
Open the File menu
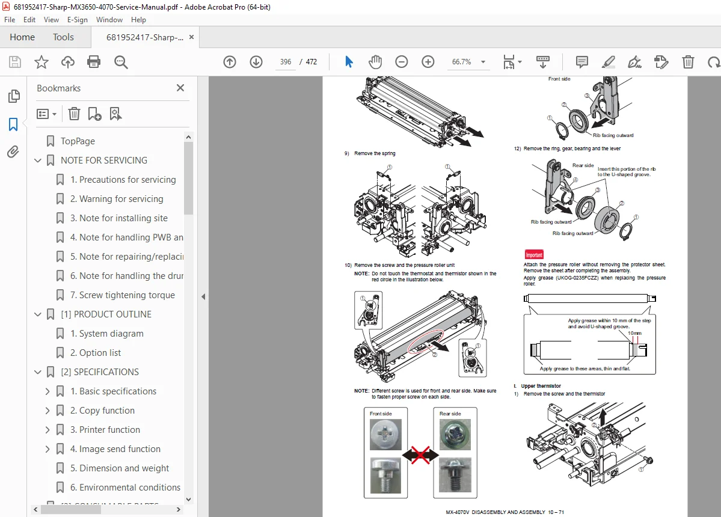tap(10, 20)
